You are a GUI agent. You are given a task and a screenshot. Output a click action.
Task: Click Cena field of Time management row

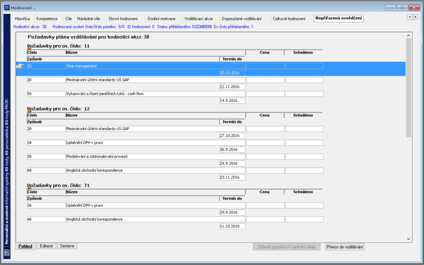click(266, 66)
